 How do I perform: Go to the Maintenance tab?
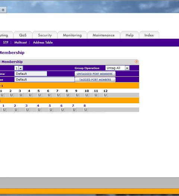tap(104, 35)
